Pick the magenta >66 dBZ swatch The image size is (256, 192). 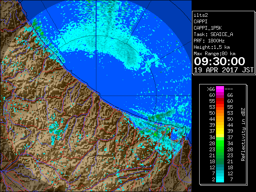tap(220, 89)
